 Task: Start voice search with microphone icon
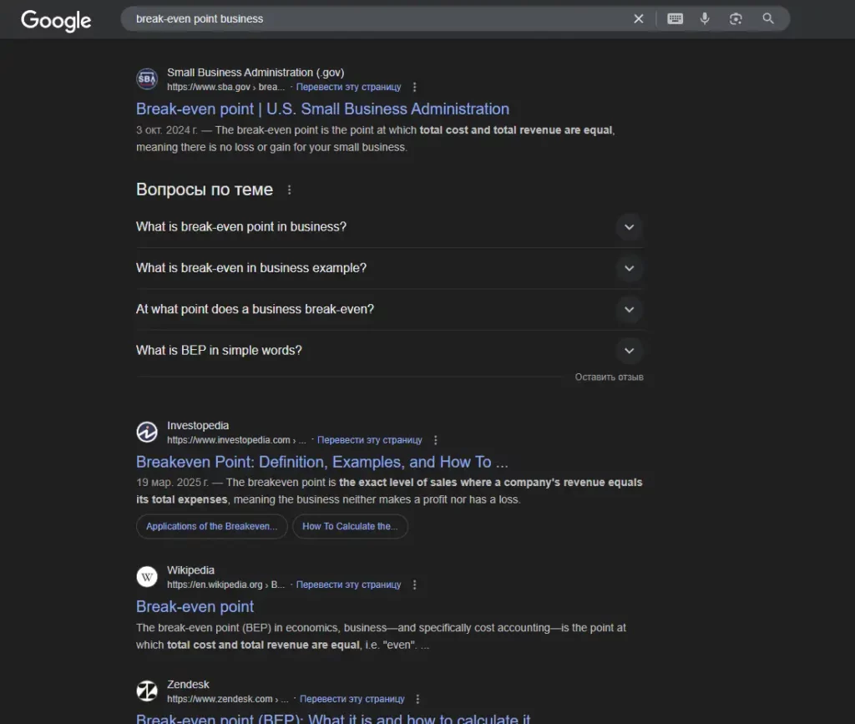(705, 19)
